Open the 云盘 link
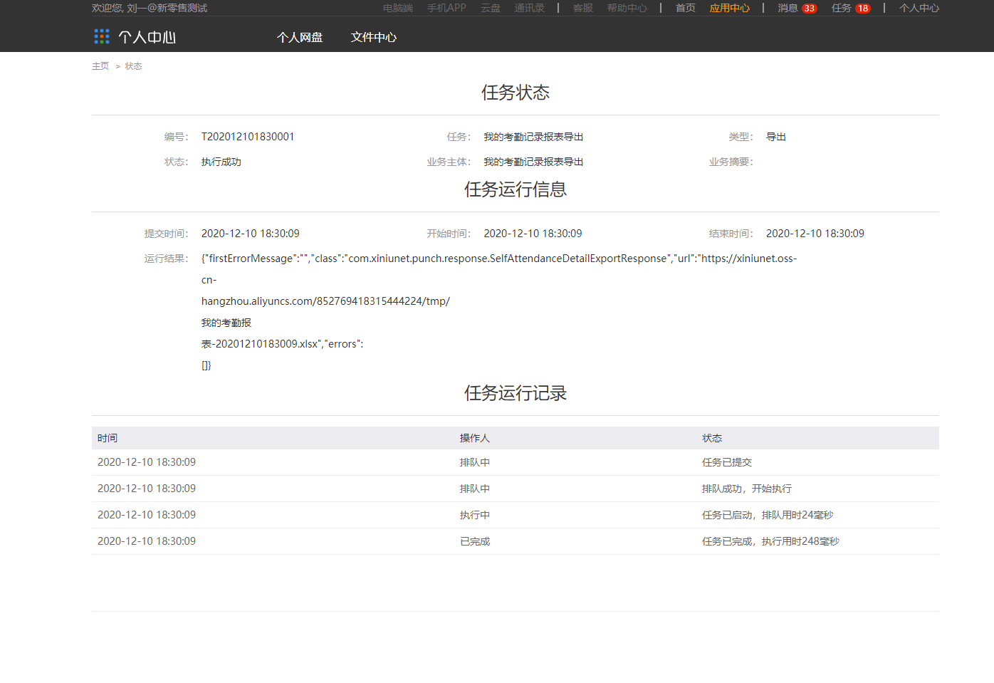This screenshot has height=683, width=994. click(x=491, y=8)
